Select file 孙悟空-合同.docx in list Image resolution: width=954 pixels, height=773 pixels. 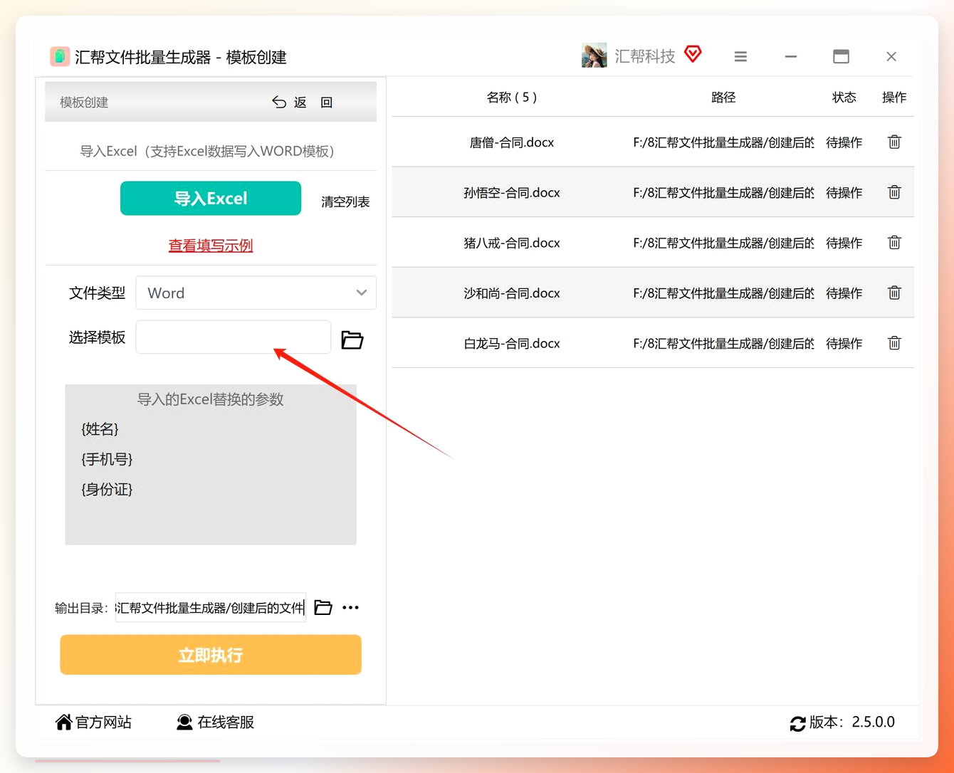coord(511,192)
